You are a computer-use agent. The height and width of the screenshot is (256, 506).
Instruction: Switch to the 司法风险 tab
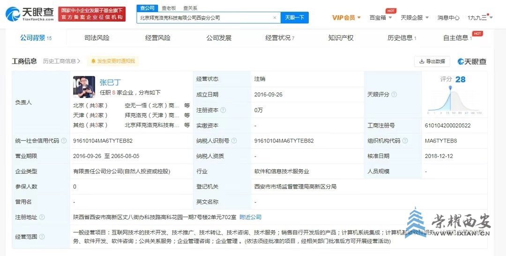(97, 38)
